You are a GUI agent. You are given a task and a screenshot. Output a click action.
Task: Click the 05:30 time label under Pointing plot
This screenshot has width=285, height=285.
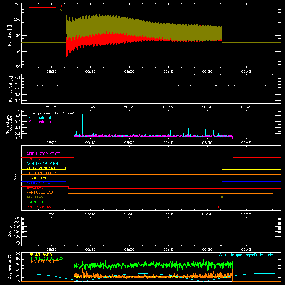click(x=51, y=72)
